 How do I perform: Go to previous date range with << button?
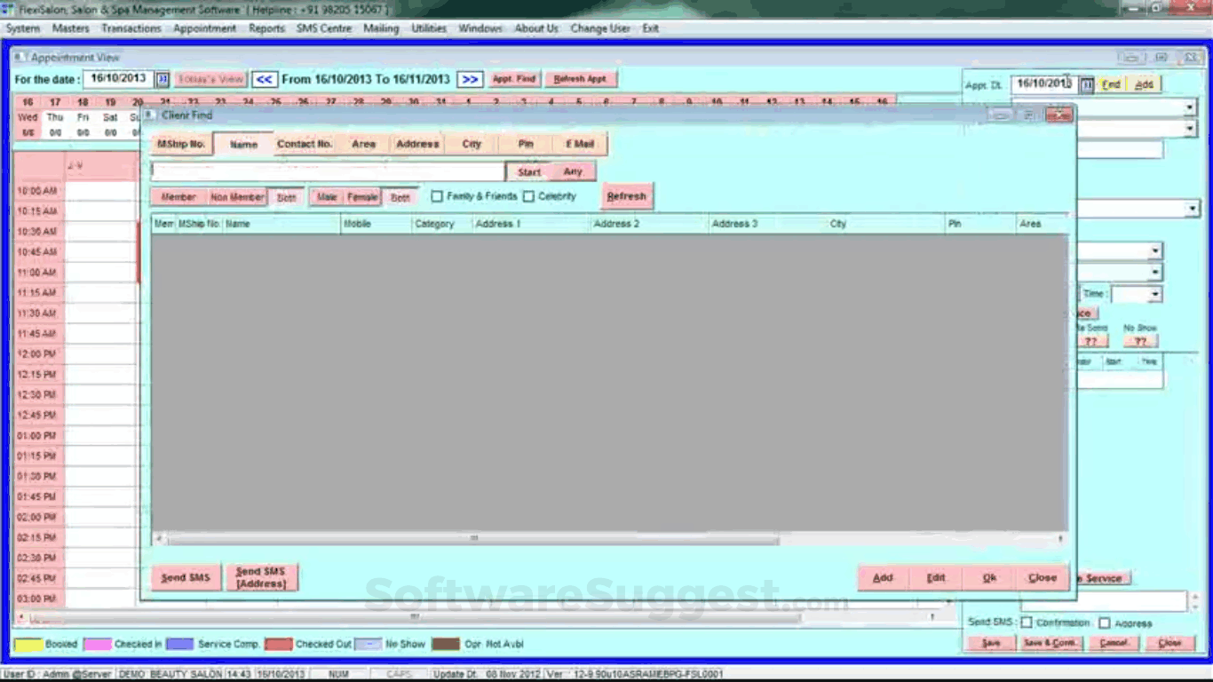tap(264, 79)
